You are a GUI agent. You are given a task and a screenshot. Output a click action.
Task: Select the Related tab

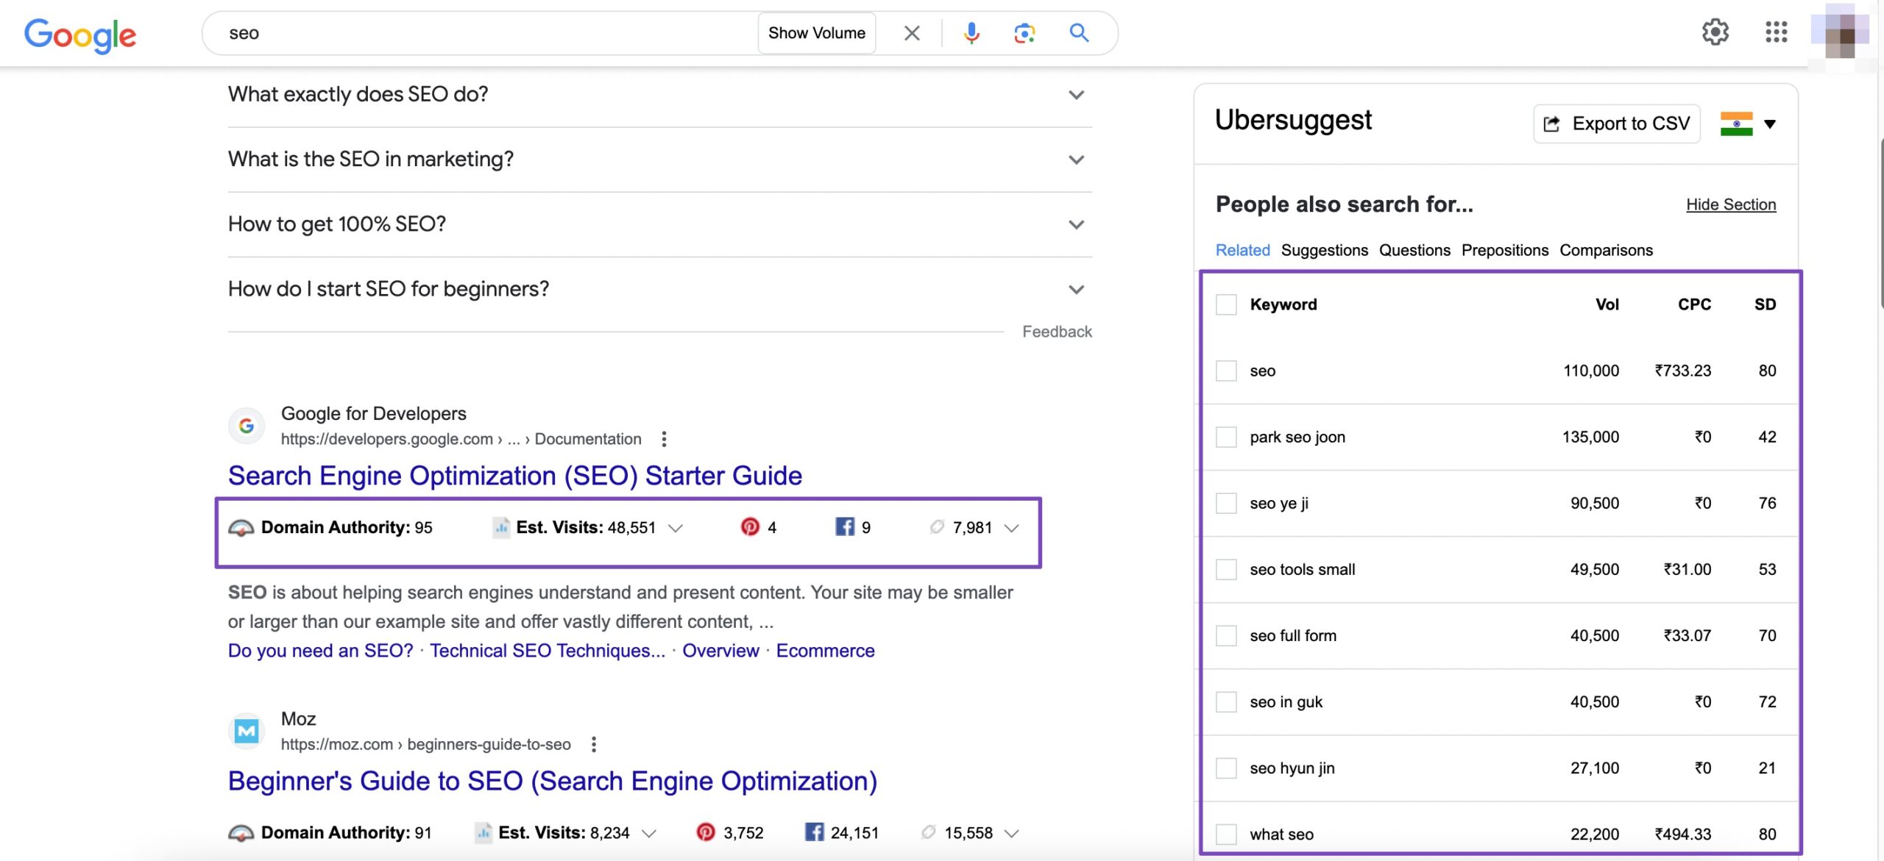click(1242, 250)
